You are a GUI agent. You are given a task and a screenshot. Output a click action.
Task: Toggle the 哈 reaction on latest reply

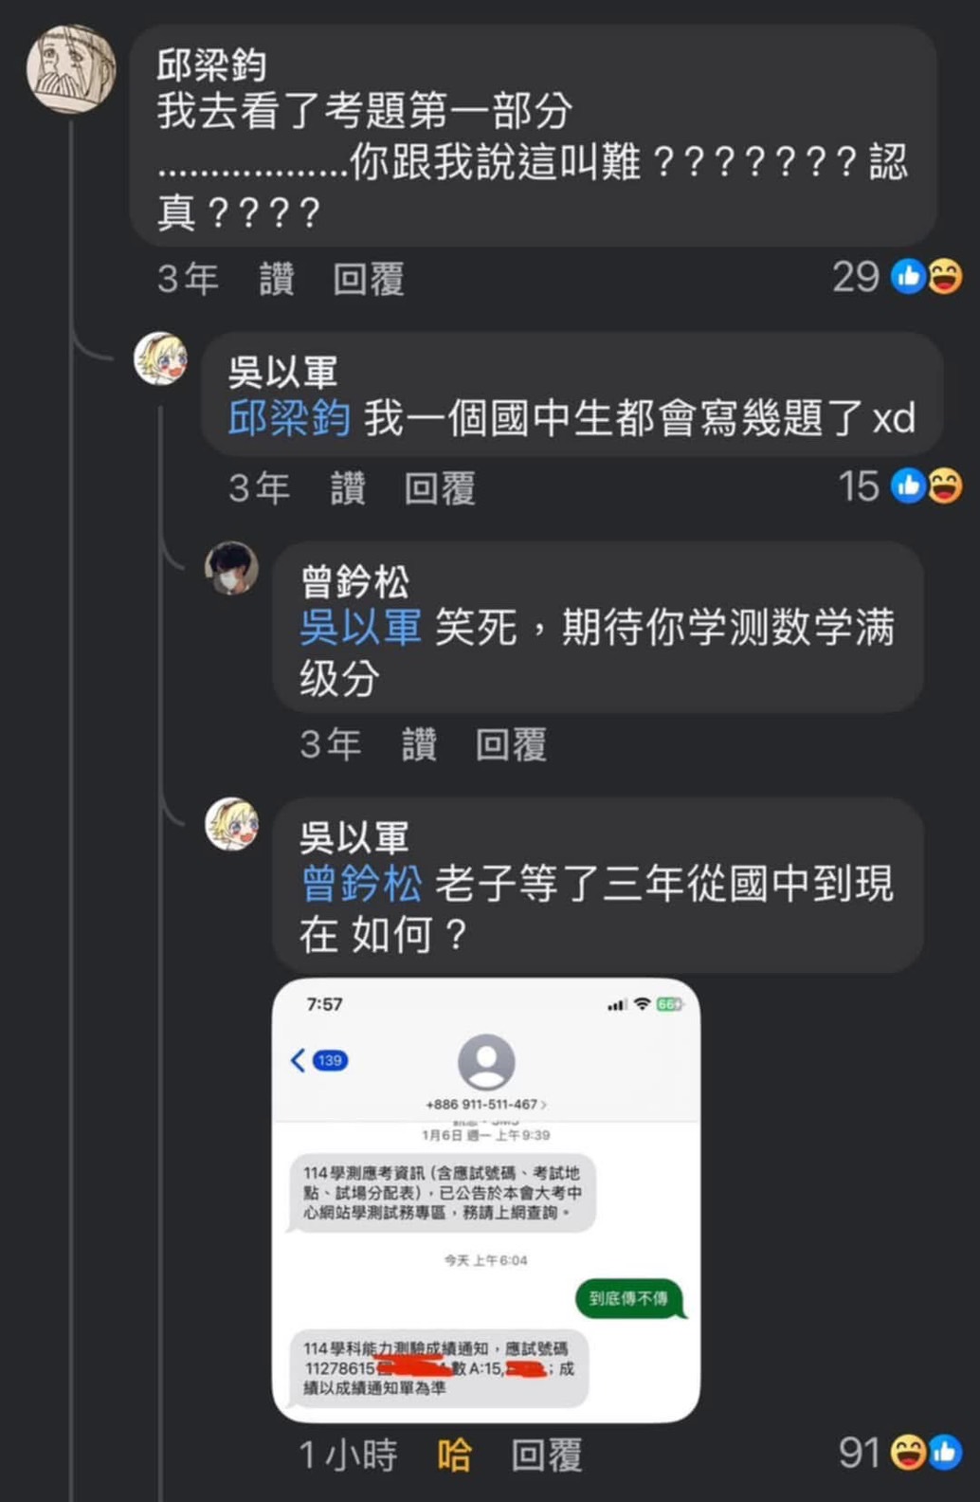pos(454,1455)
